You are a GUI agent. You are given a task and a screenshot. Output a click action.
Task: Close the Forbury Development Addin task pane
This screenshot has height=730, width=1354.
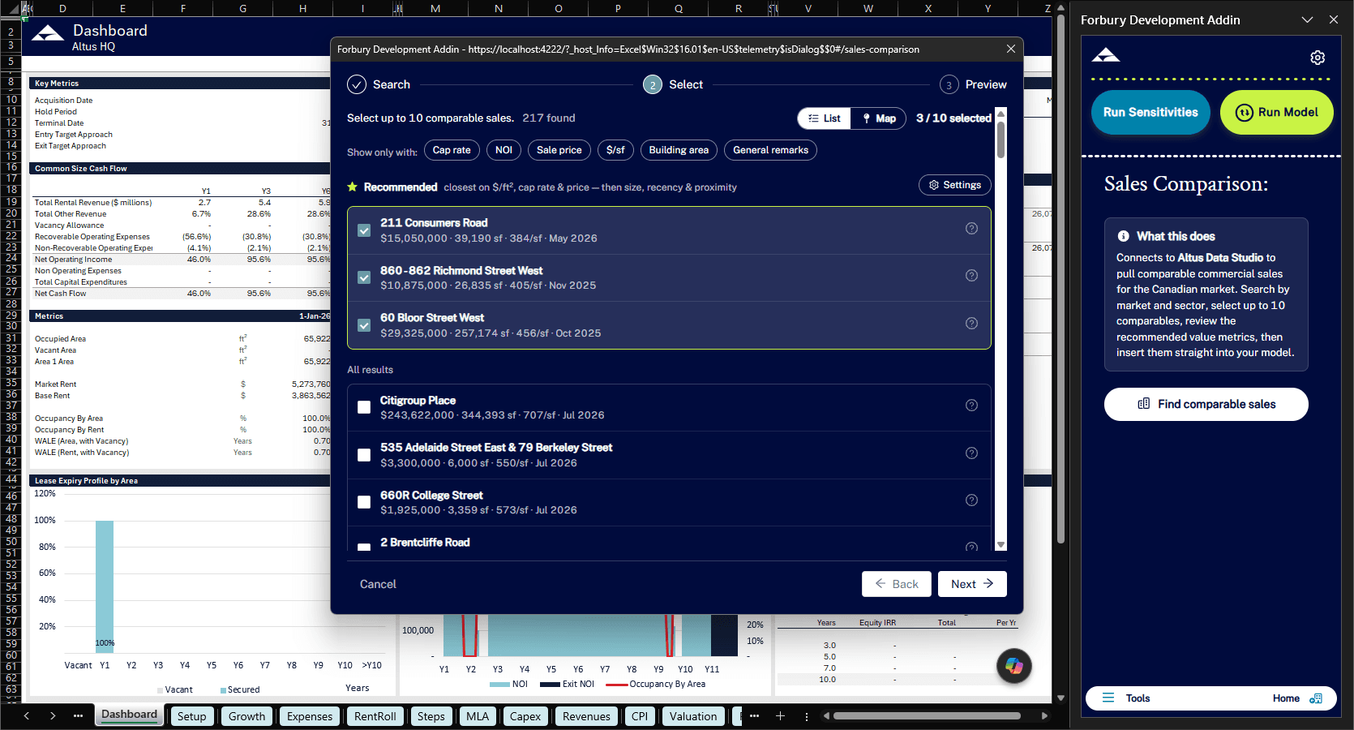(1334, 19)
